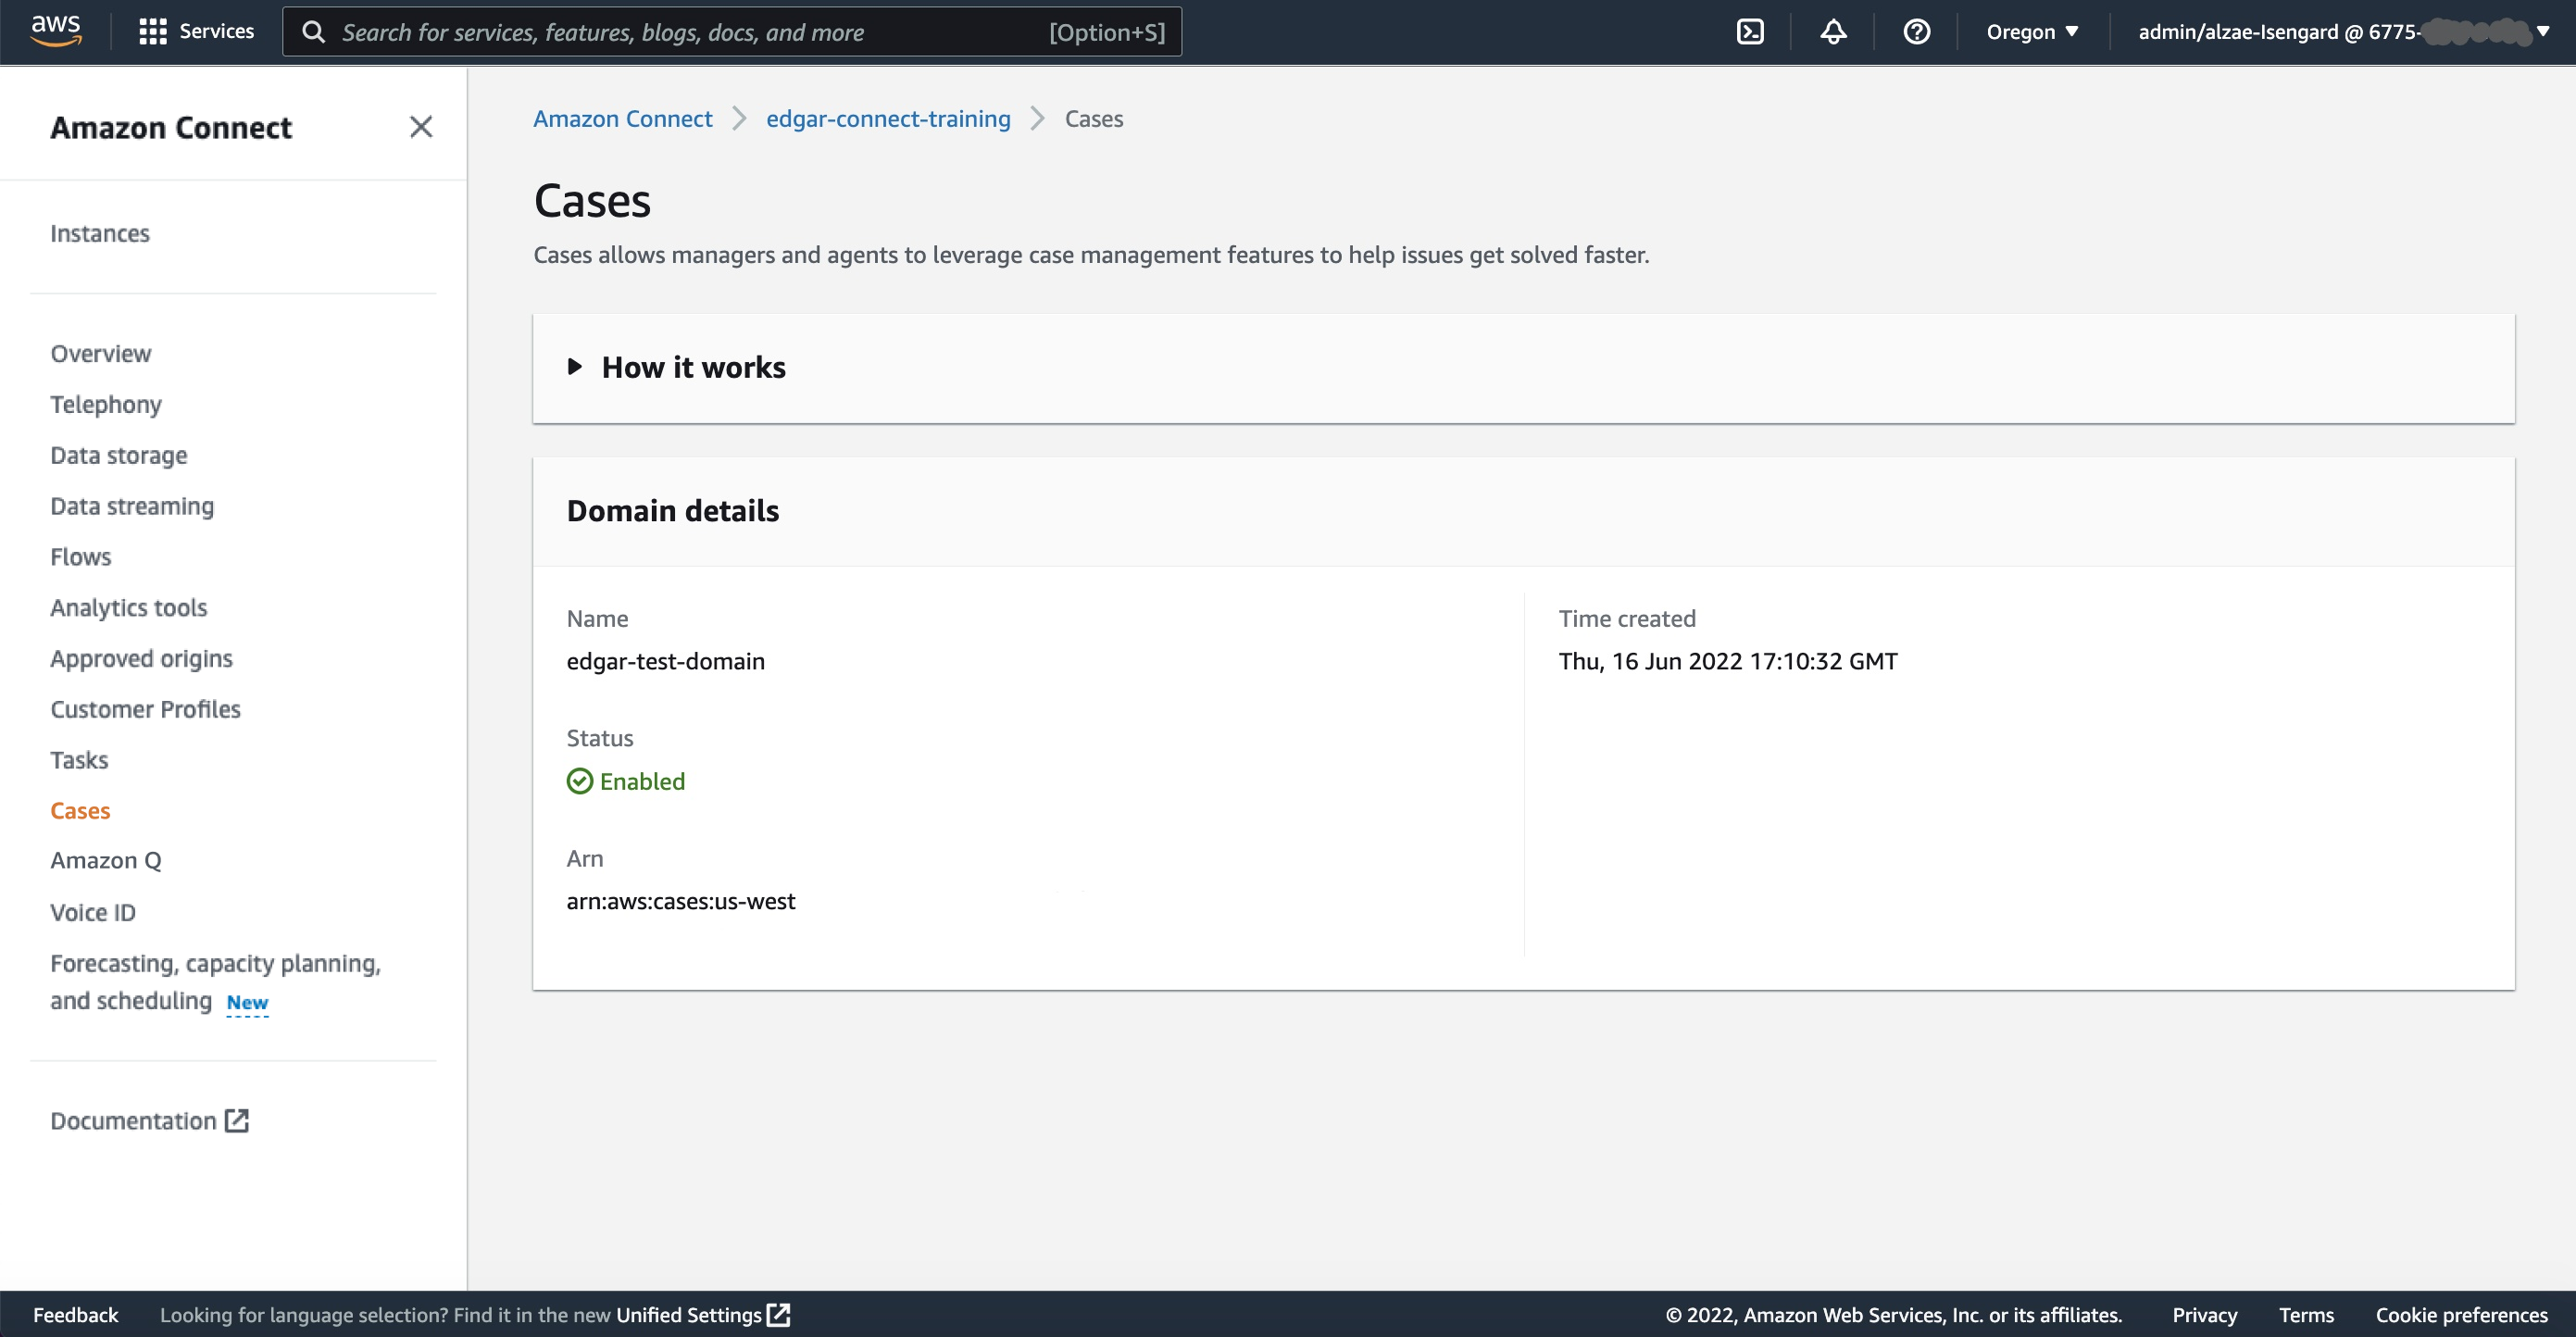Image resolution: width=2576 pixels, height=1337 pixels.
Task: Open Amazon Q page
Action: pyautogui.click(x=106, y=860)
